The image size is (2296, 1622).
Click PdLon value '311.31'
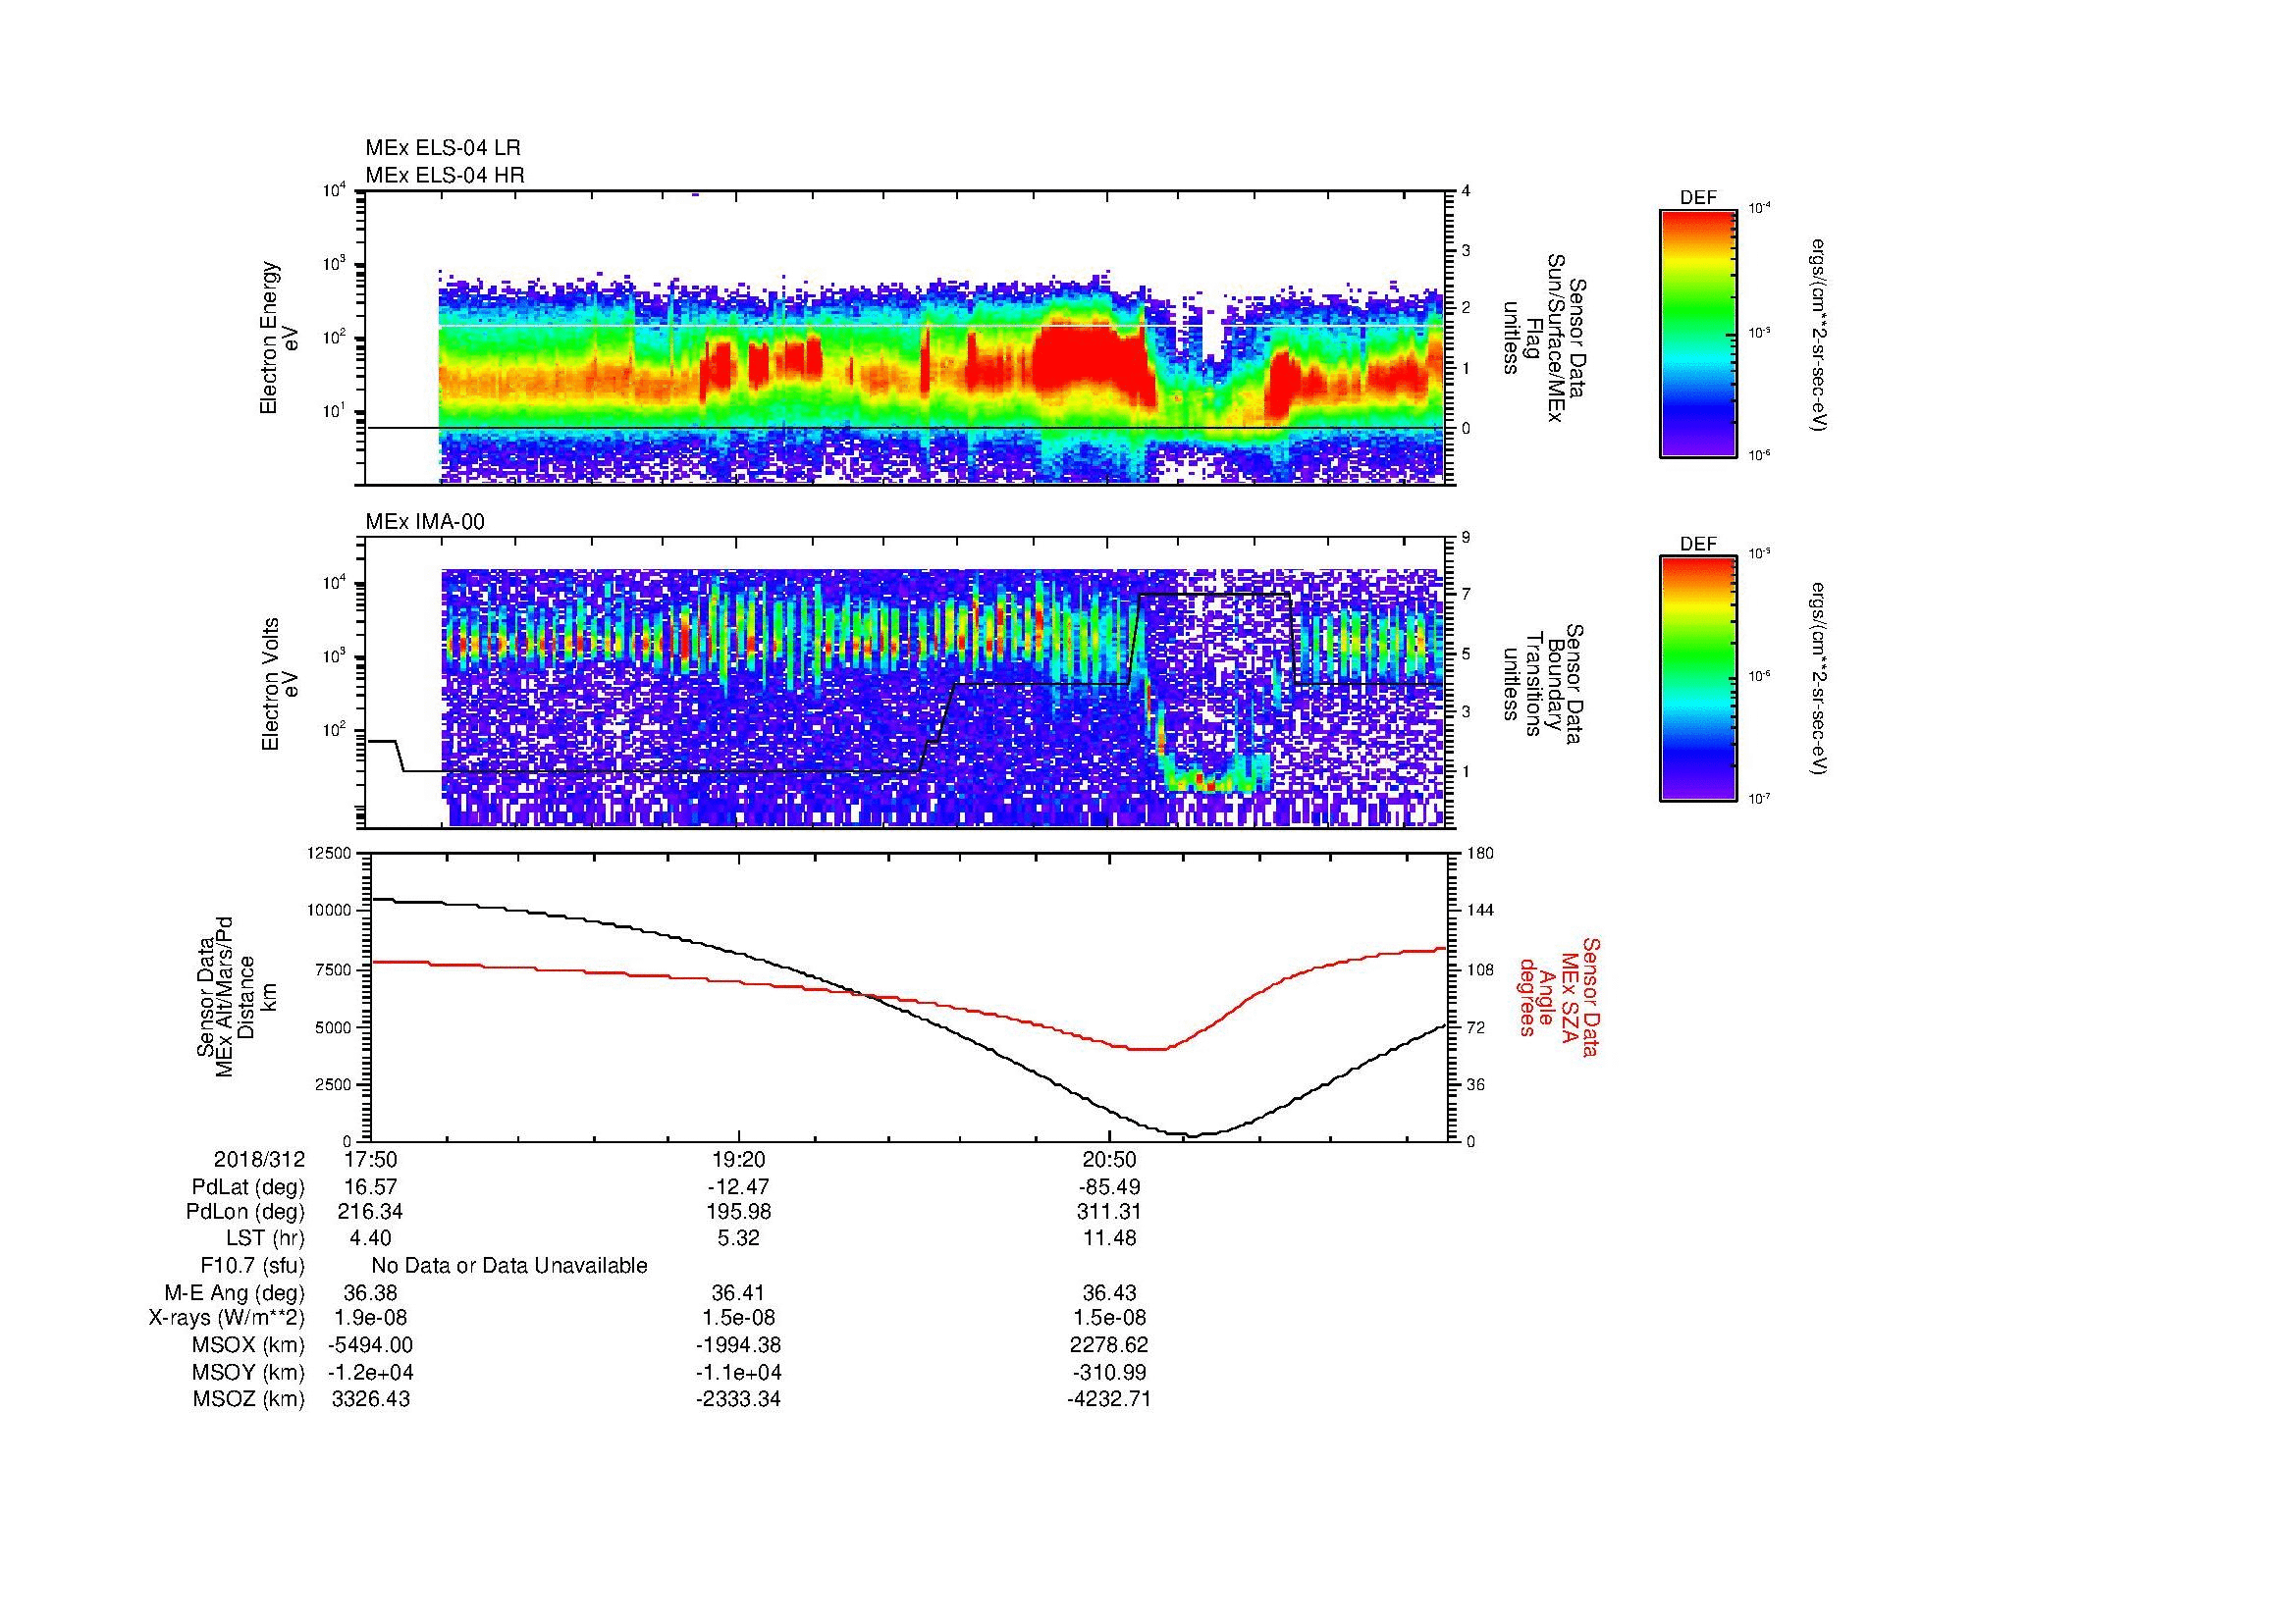tap(1109, 1212)
